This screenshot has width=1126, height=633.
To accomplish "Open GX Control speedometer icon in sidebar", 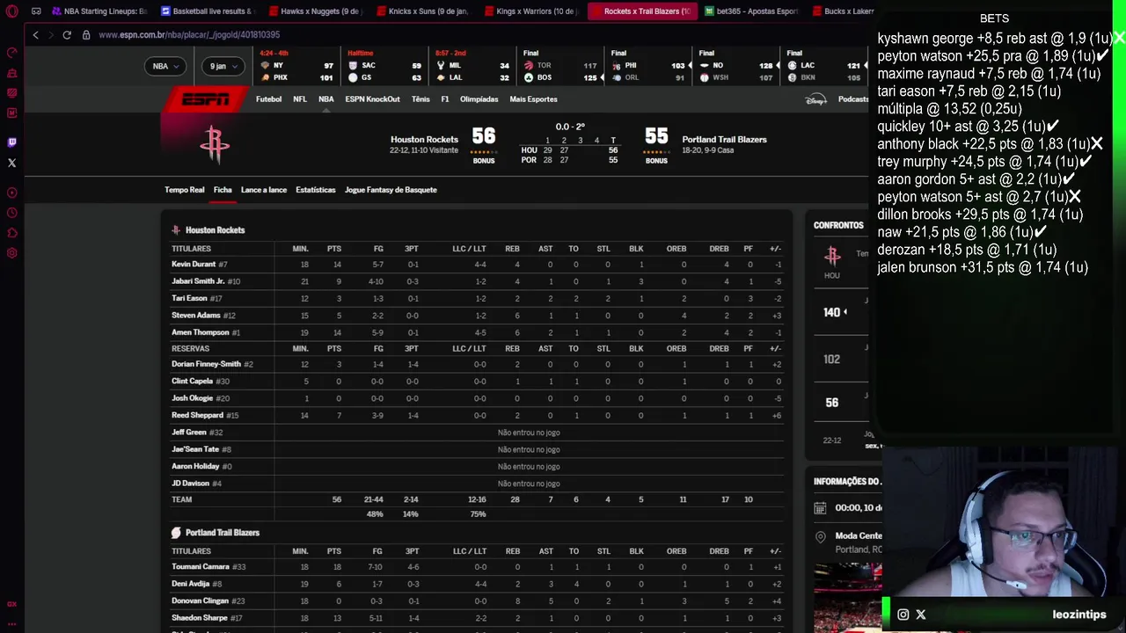I will click(12, 53).
